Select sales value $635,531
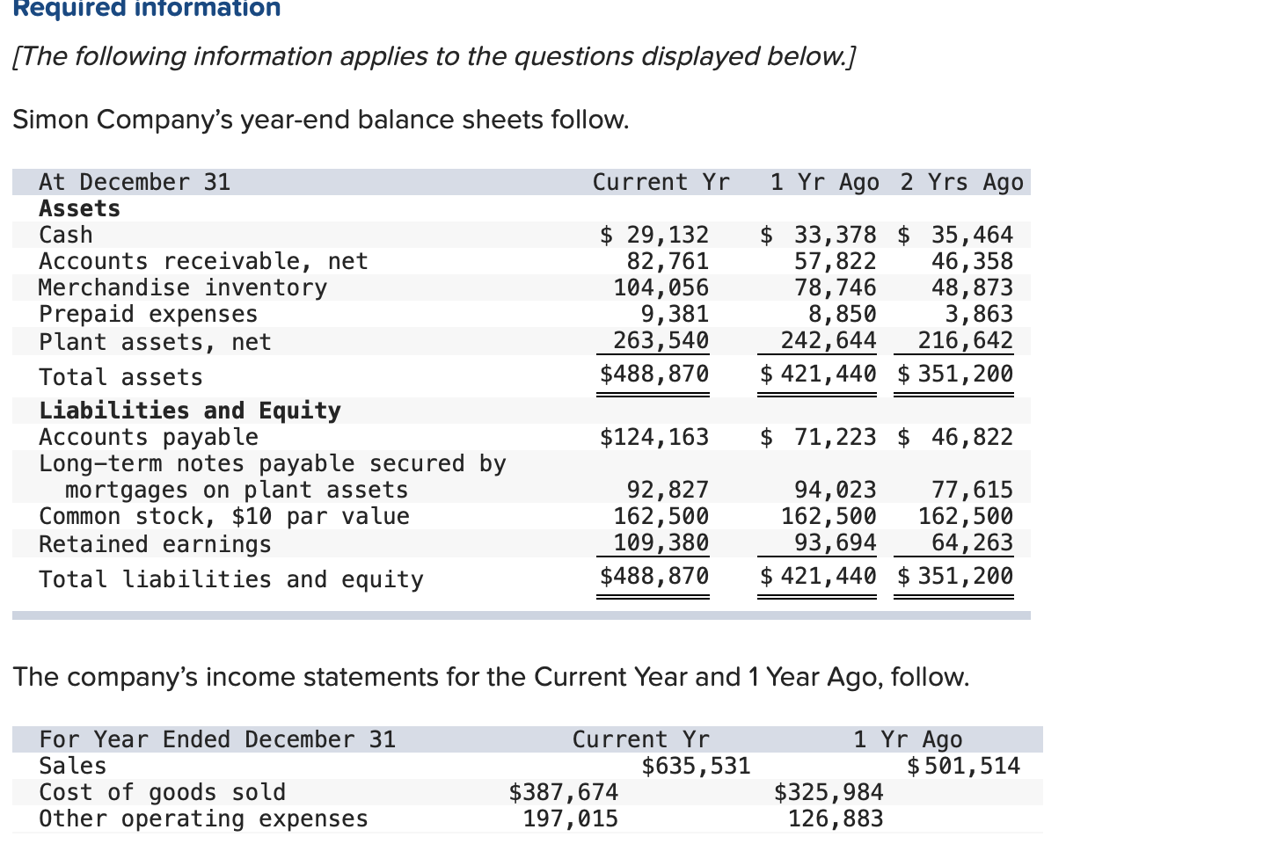1263x844 pixels. [696, 766]
